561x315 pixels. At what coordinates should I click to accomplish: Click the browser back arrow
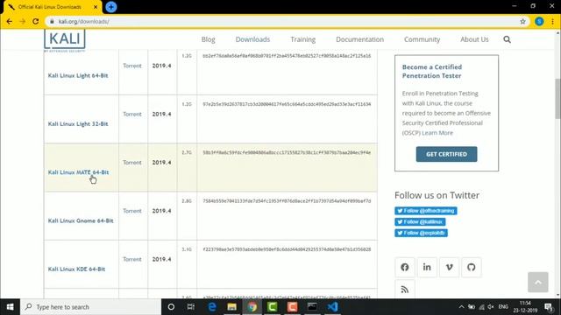click(10, 21)
